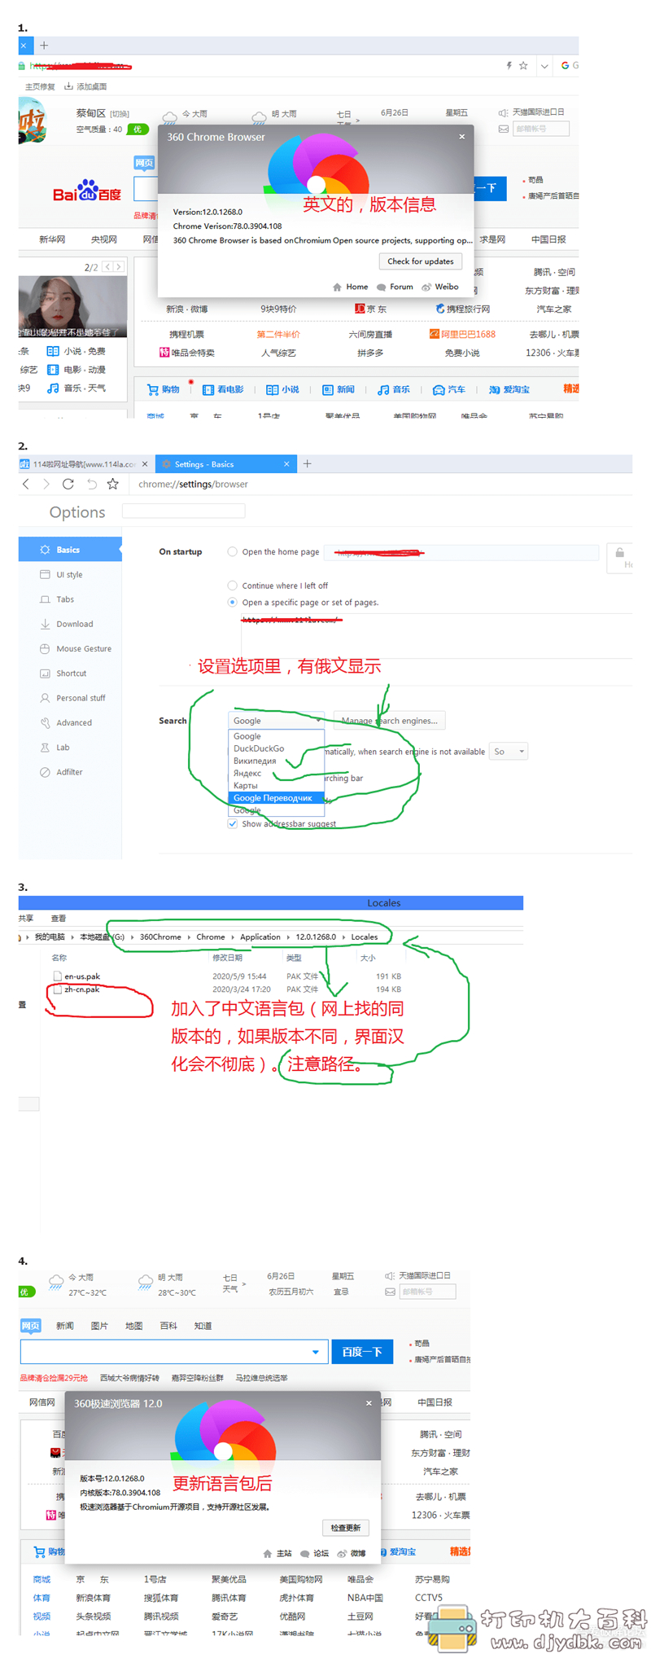Open the 查看 menu in the Locales window
Viewport: 651px width, 1654px height.
click(59, 919)
